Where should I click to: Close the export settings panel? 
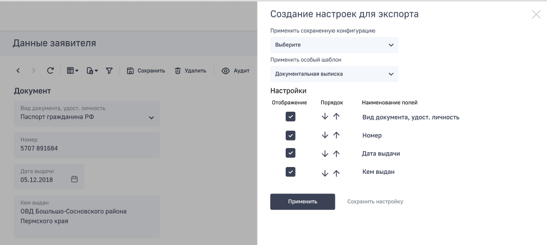[x=536, y=14]
